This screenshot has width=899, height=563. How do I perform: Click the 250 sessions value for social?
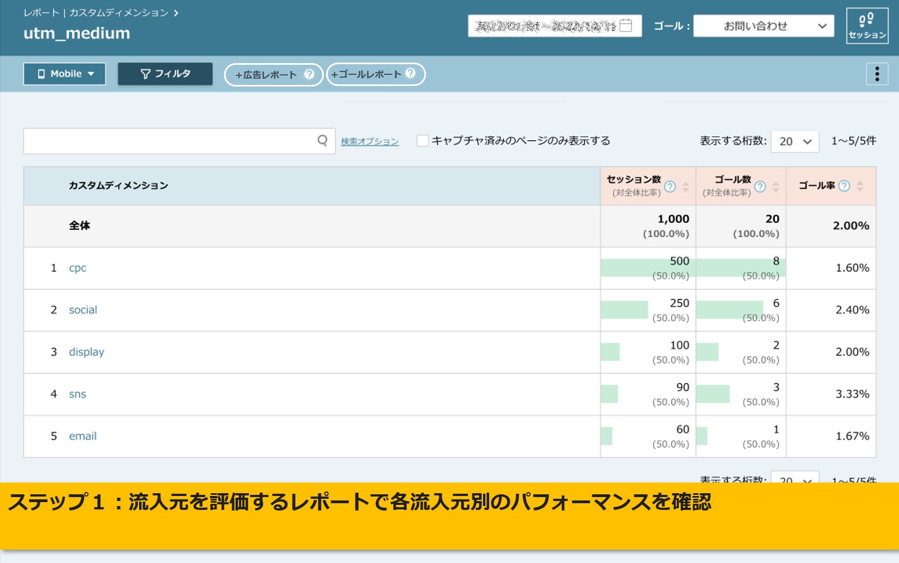coord(680,303)
